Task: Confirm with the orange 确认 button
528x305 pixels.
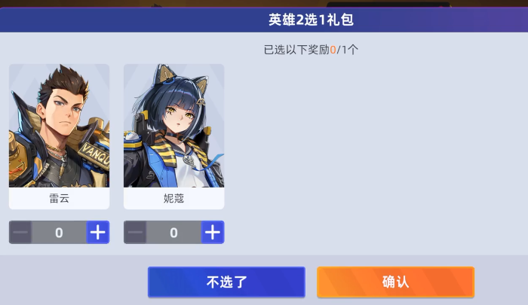Action: coord(396,282)
